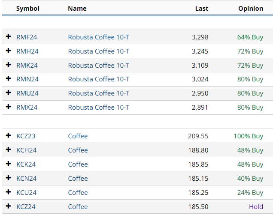Open Robusta Coffee 10-T name for RMF24

[x=98, y=37]
